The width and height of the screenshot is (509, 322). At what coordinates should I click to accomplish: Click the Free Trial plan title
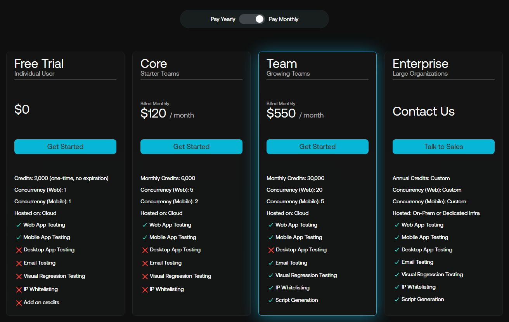[39, 64]
